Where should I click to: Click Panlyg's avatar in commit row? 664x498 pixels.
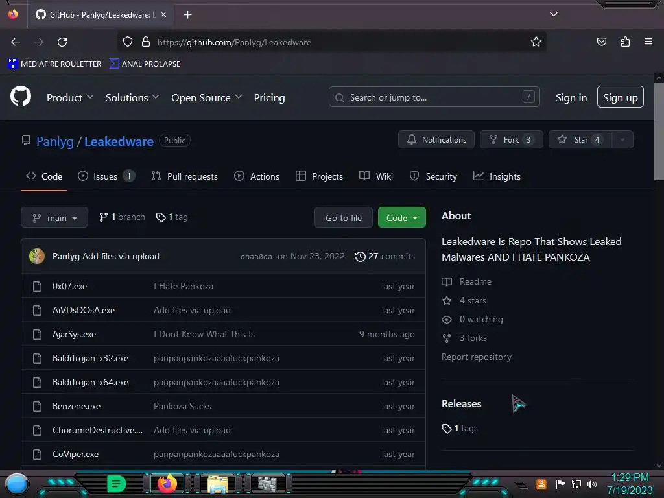(x=37, y=256)
